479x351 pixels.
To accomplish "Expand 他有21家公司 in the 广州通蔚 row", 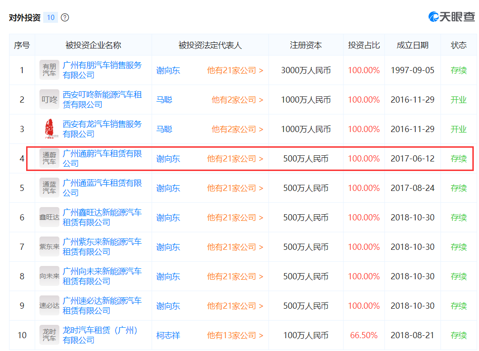I will click(x=235, y=159).
